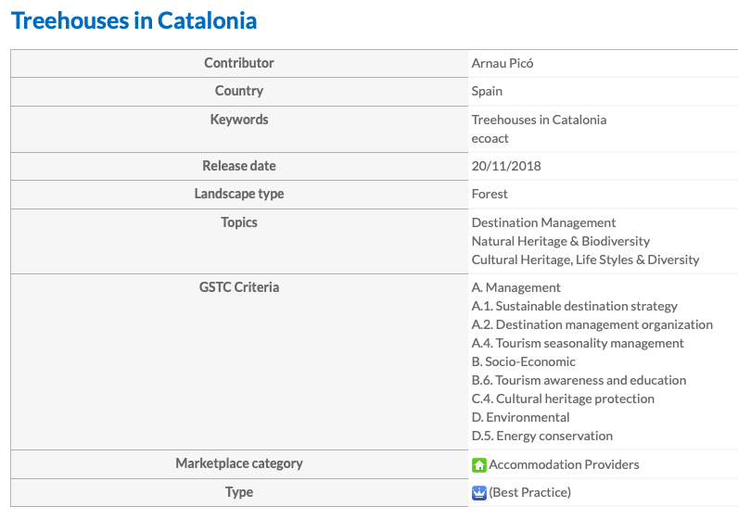The image size is (738, 519).
Task: Select B.6. Tourism awareness and education
Action: [579, 380]
